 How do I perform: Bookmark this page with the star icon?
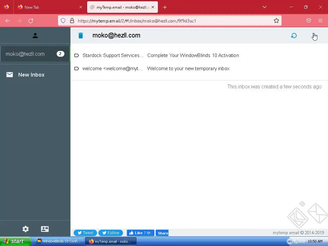(276, 20)
